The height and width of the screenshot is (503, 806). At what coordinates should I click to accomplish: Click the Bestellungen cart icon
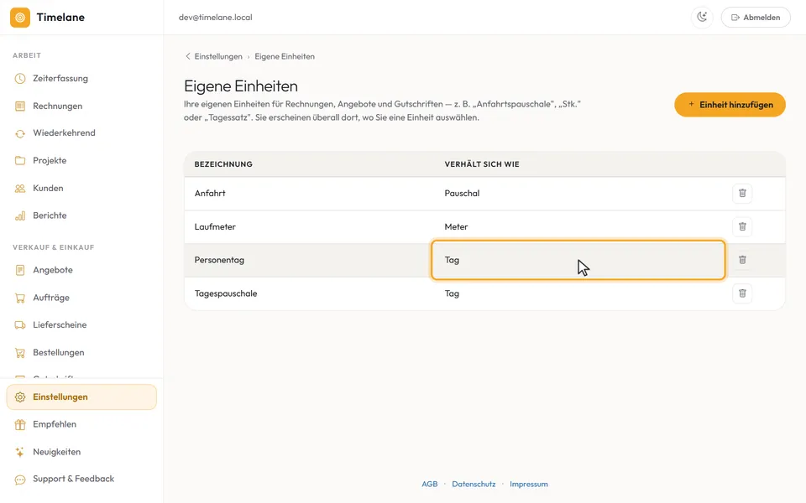point(20,353)
